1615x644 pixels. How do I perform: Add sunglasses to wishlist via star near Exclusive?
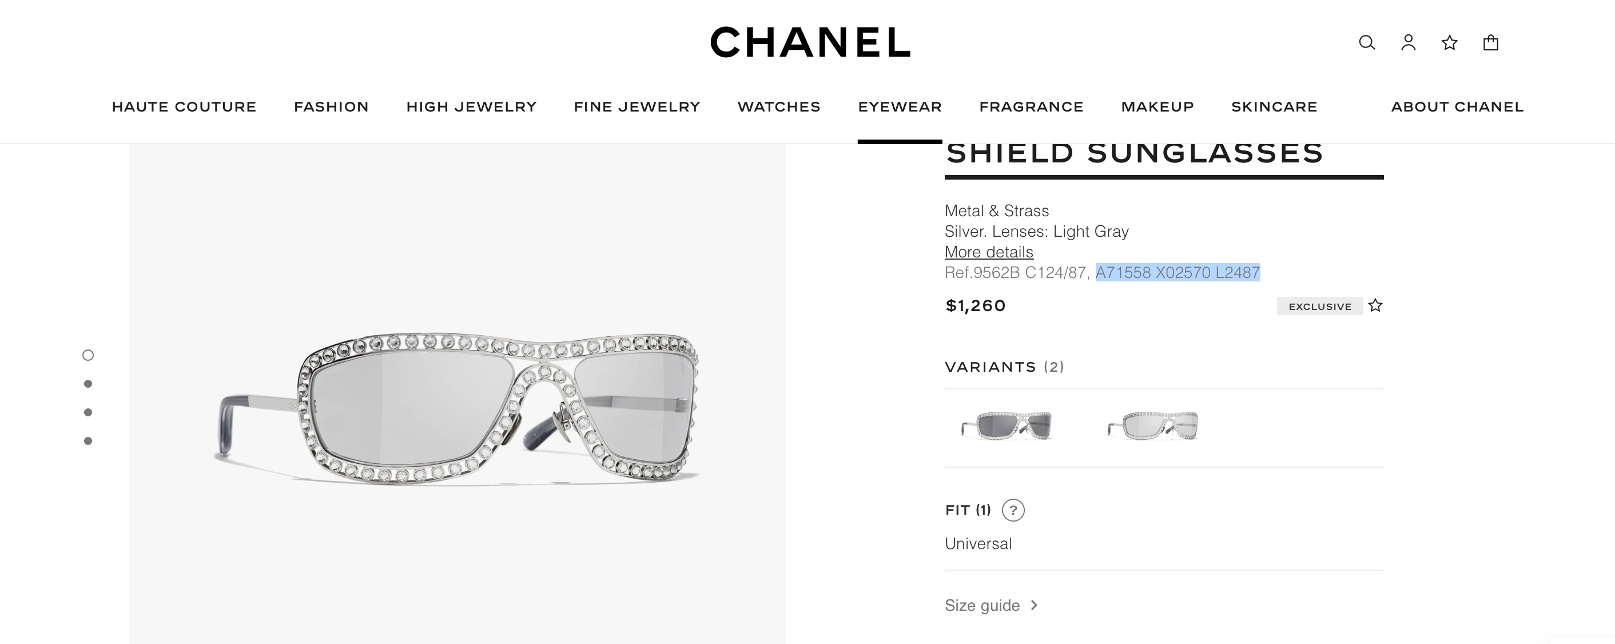[x=1375, y=305]
